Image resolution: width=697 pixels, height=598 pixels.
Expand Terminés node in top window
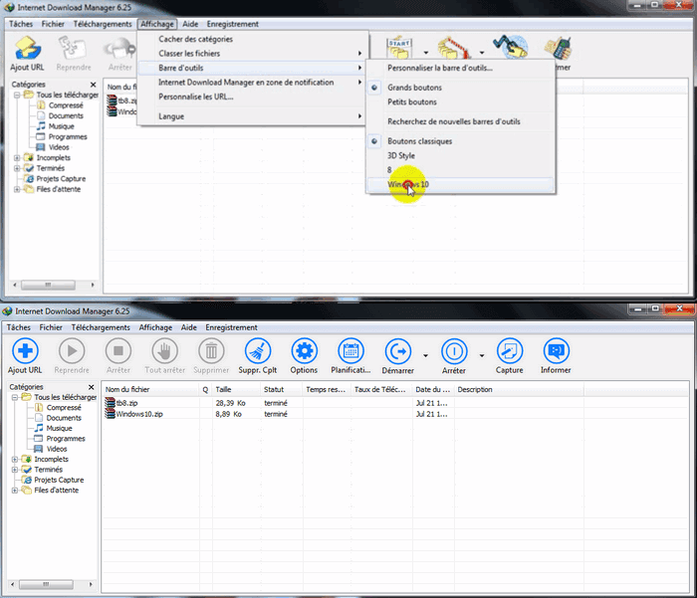tap(17, 168)
